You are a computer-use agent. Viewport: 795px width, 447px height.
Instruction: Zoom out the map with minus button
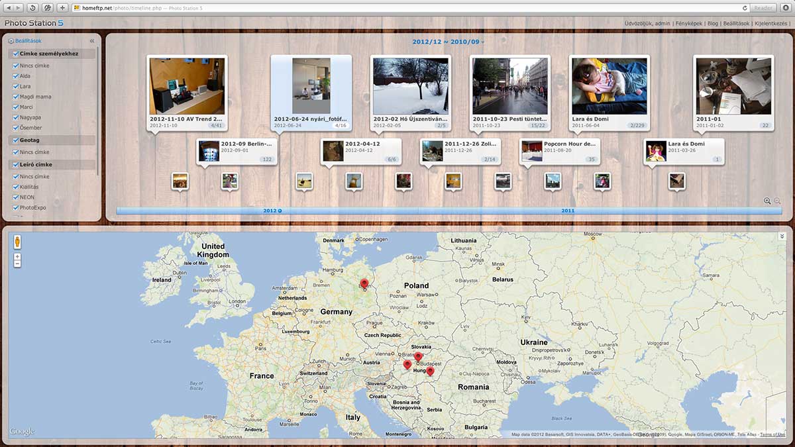[17, 264]
